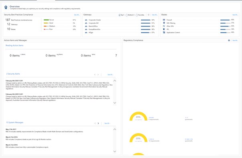The image size is (242, 158).
Task: Open See All in Blades panel
Action: (x=235, y=15)
